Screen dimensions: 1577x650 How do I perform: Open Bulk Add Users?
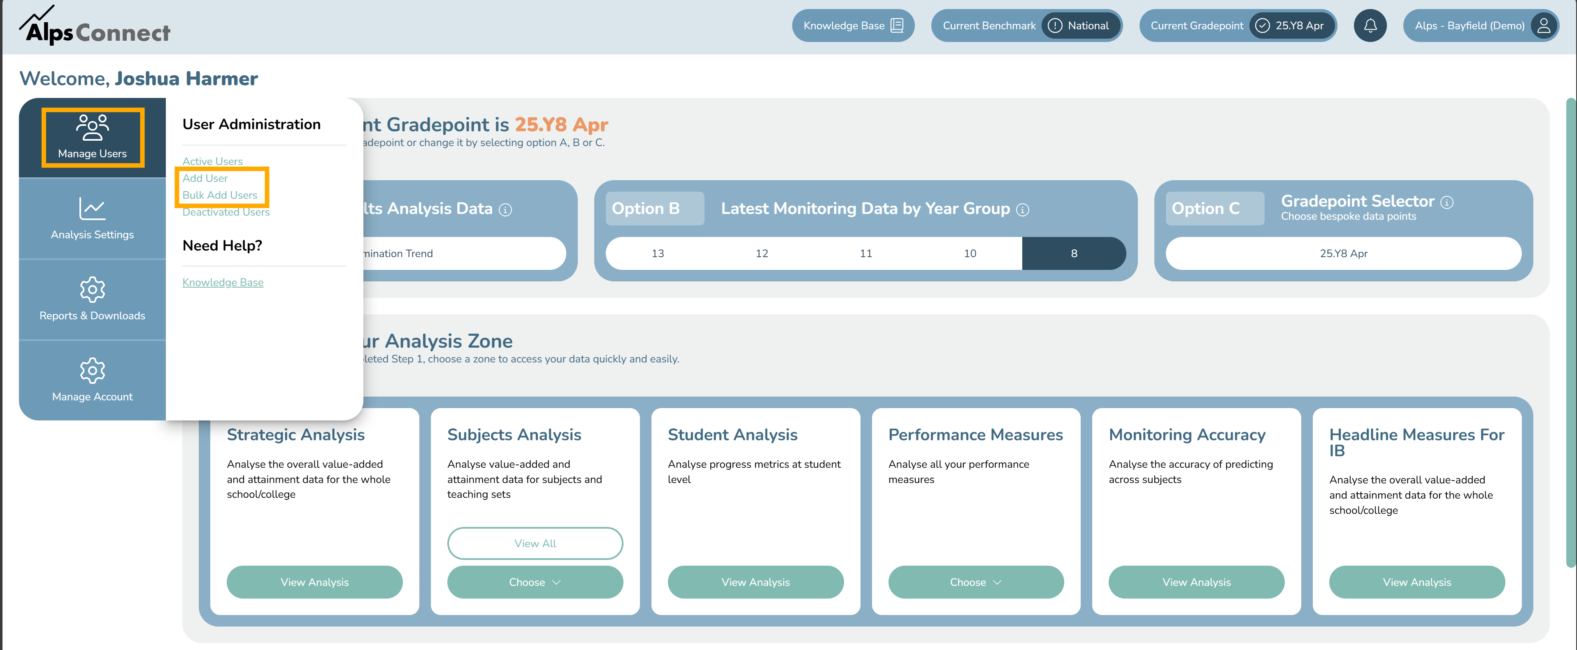click(220, 195)
